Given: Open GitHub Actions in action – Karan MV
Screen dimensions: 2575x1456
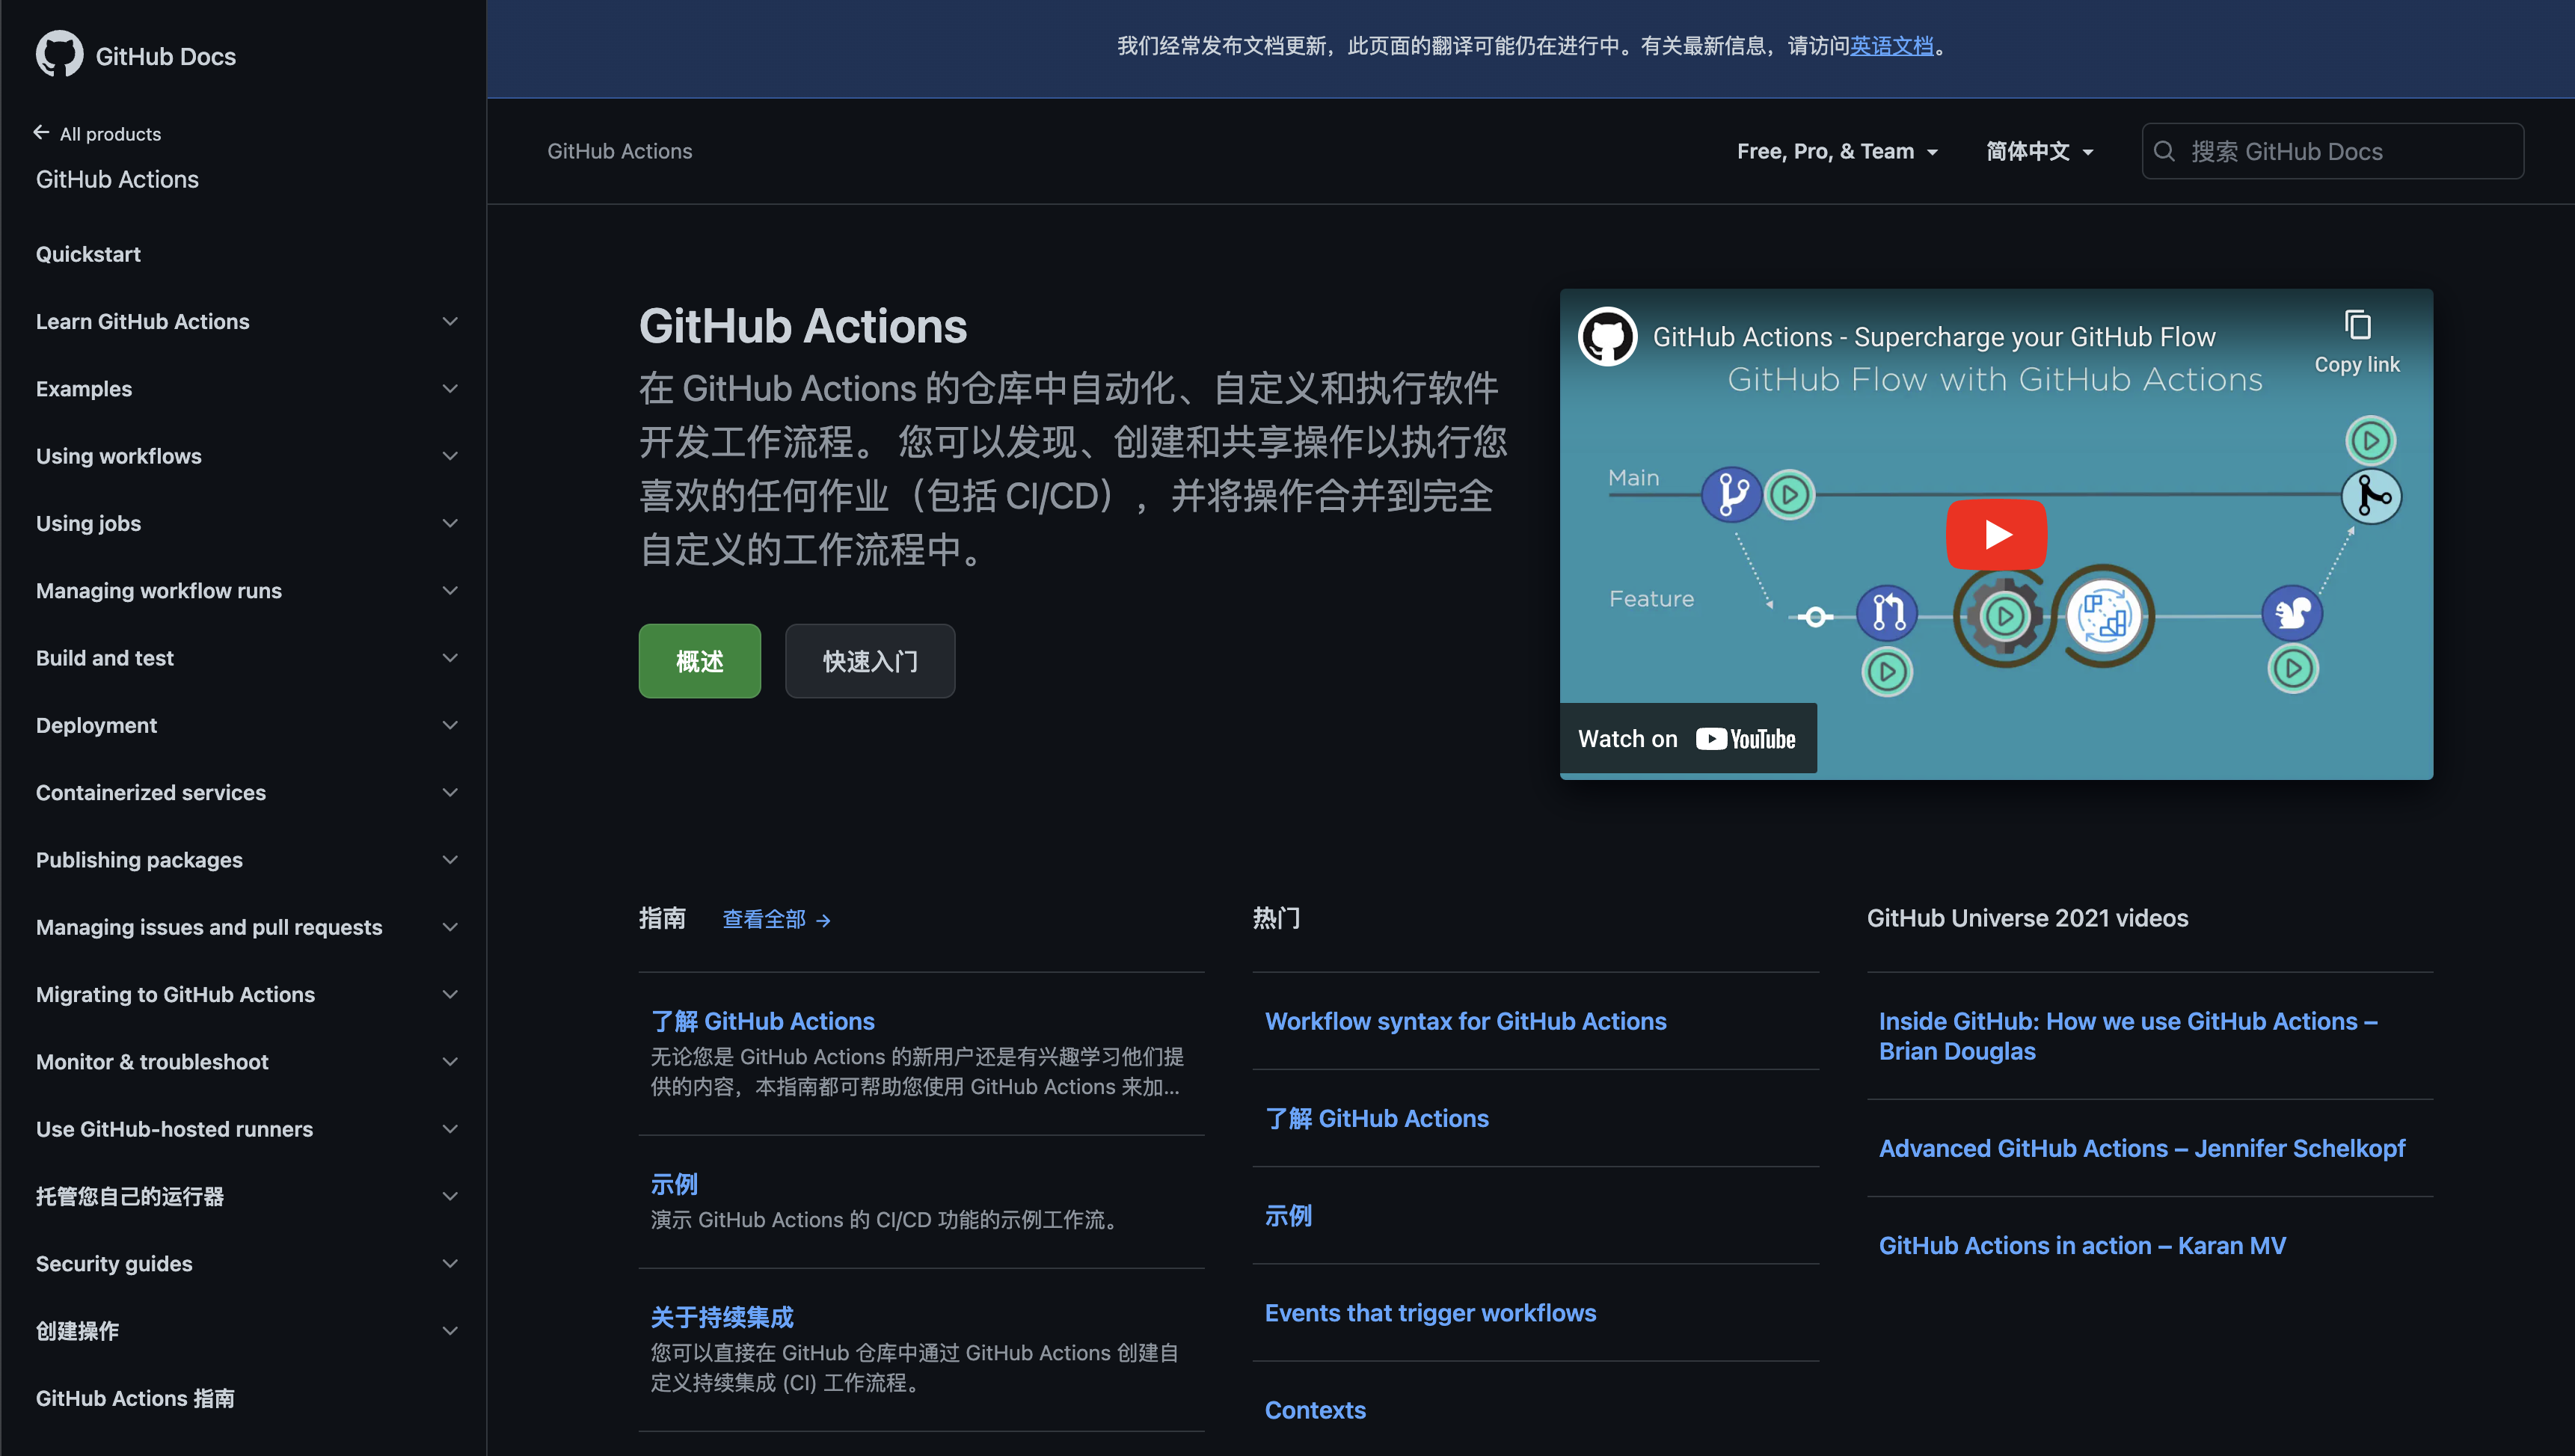Looking at the screenshot, I should [x=2082, y=1246].
